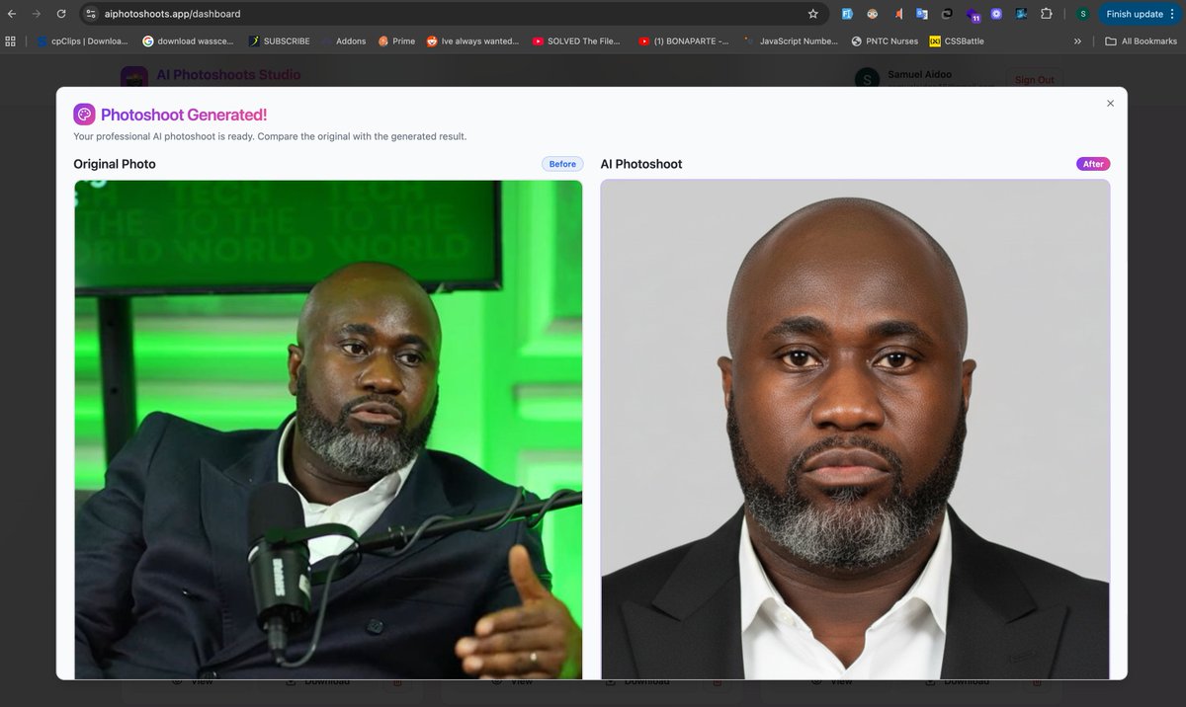Click the page reload icon in the toolbar
This screenshot has height=707, width=1186.
tap(62, 14)
